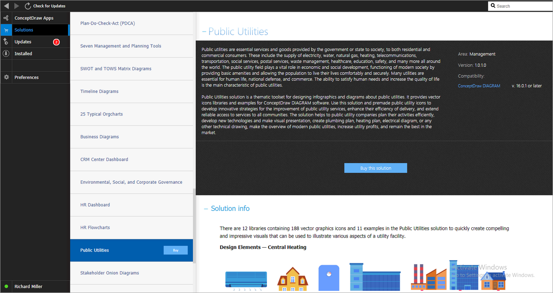
Task: Click Area: Management text
Action: [477, 54]
